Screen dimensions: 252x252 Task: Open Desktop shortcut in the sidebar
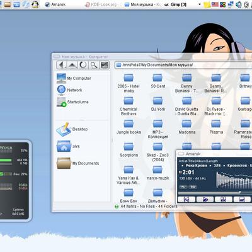[x=72, y=129]
